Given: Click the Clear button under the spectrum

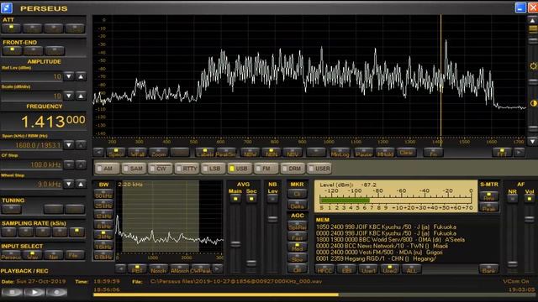Looking at the screenshot, I should (406, 153).
